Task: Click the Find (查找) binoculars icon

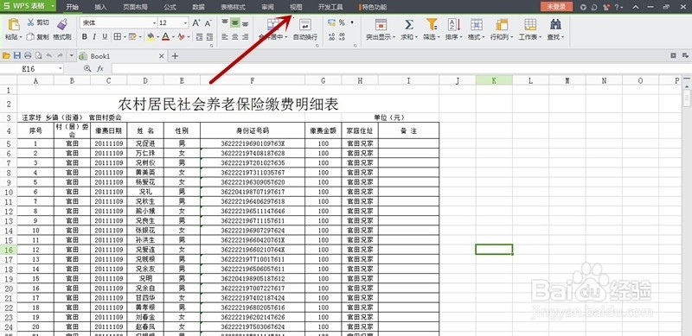Action: (x=555, y=24)
